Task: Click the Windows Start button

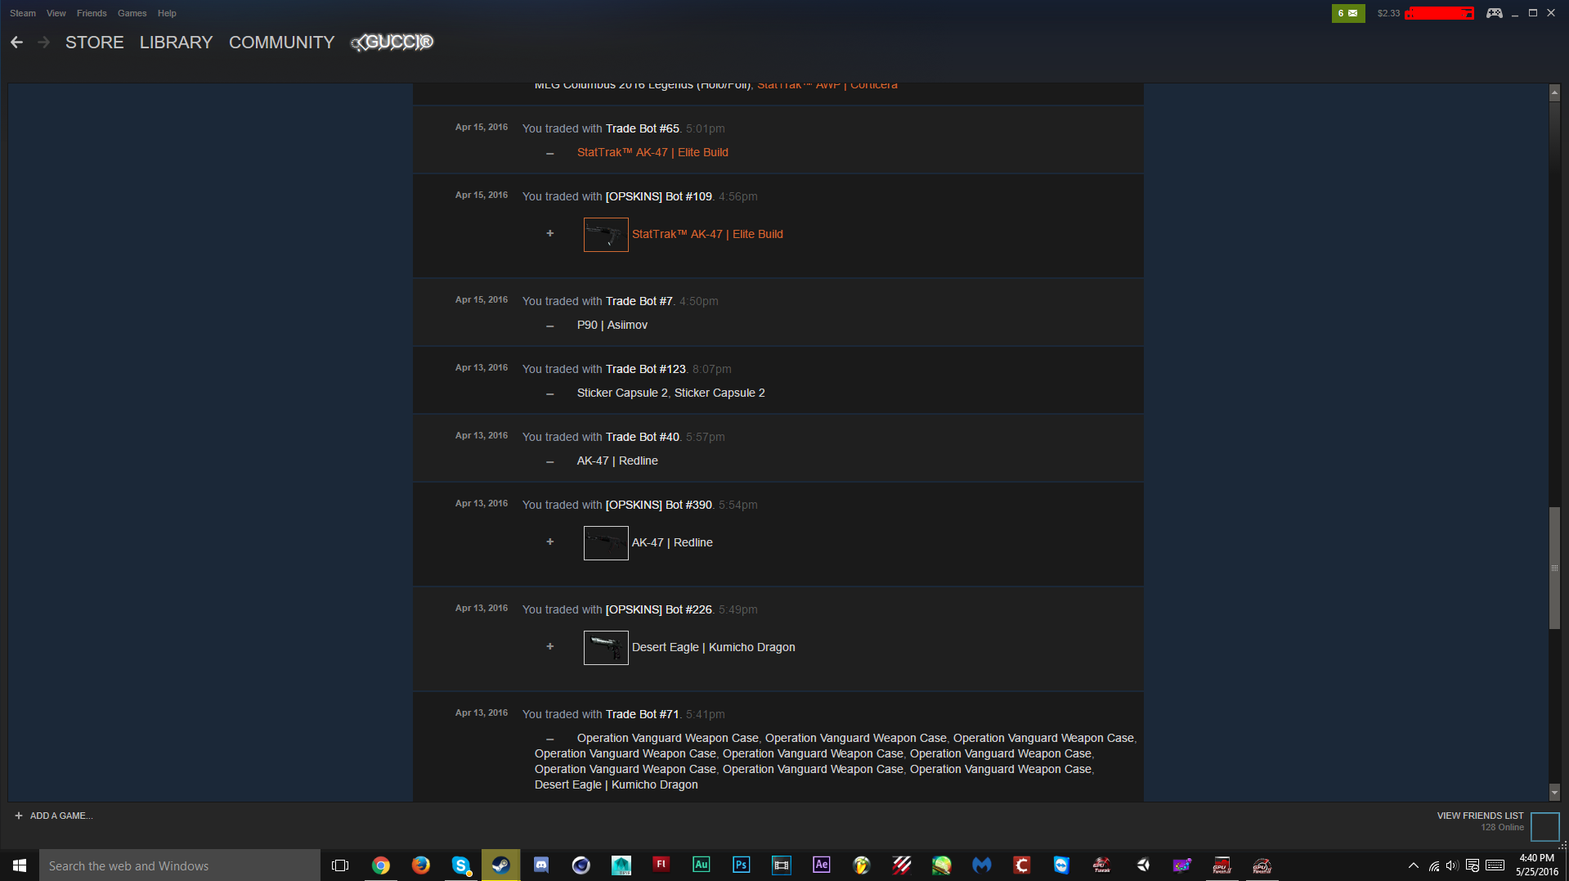Action: click(x=20, y=865)
